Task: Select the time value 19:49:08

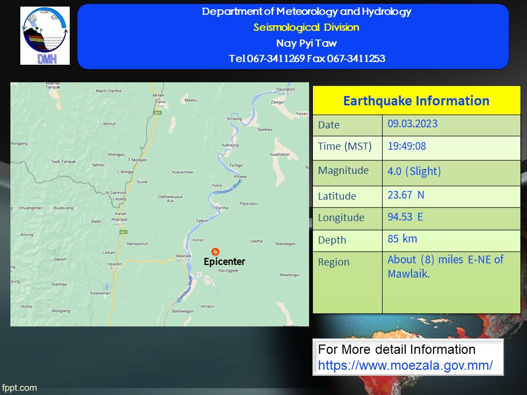Action: click(x=407, y=146)
